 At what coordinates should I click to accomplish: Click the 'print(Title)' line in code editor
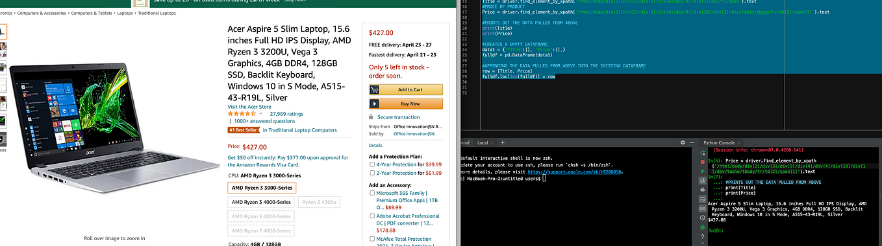[x=498, y=28]
